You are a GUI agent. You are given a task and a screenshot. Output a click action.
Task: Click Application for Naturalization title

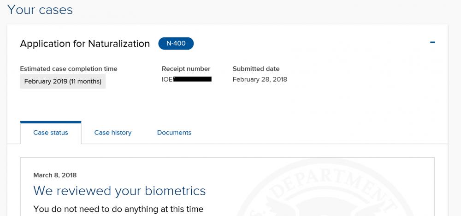pos(85,44)
